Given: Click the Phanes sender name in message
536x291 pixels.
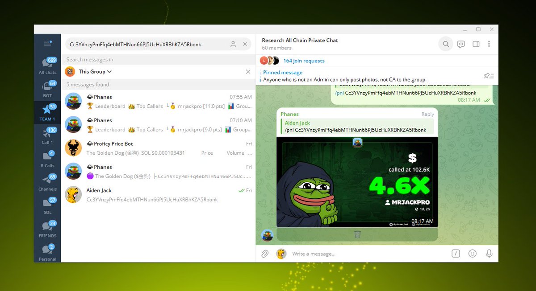Looking at the screenshot, I should [x=289, y=114].
